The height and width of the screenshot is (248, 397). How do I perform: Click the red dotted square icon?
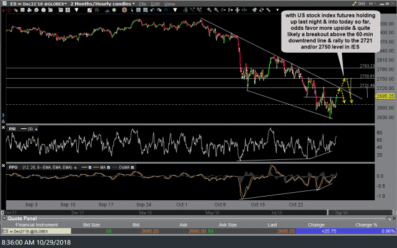(9, 10)
